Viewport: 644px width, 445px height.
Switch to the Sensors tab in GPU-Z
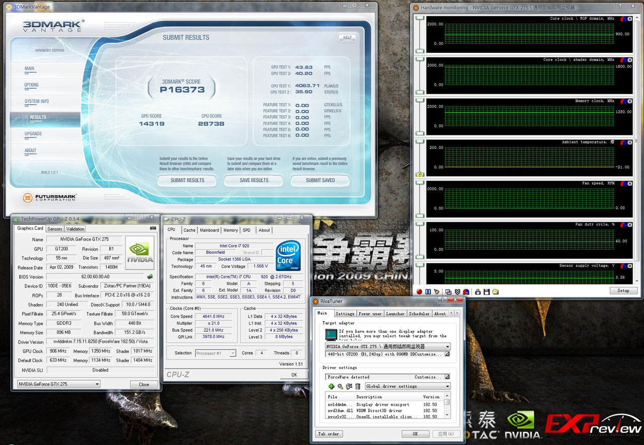coord(55,229)
